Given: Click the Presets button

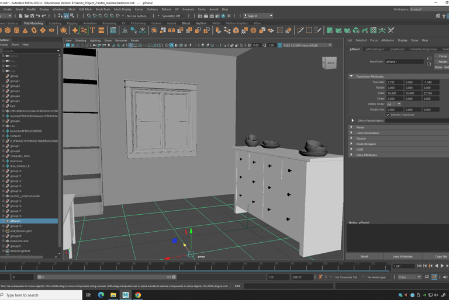Looking at the screenshot, I should (443, 62).
